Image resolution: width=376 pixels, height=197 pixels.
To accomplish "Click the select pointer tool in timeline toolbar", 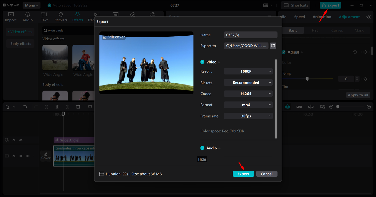I will pos(7,107).
